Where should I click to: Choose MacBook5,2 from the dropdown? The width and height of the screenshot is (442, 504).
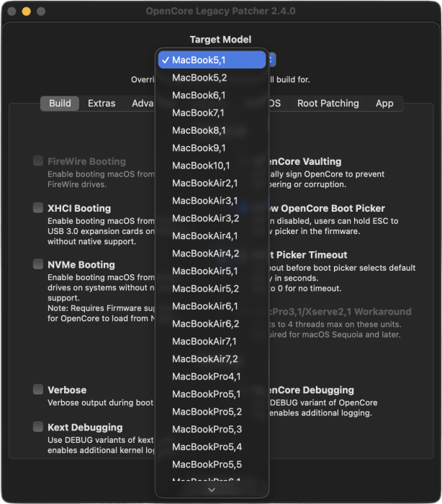[x=212, y=78]
